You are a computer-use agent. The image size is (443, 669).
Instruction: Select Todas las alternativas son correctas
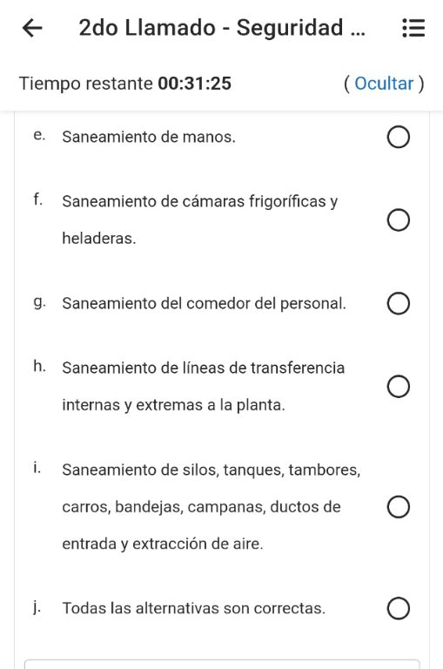pos(399,608)
